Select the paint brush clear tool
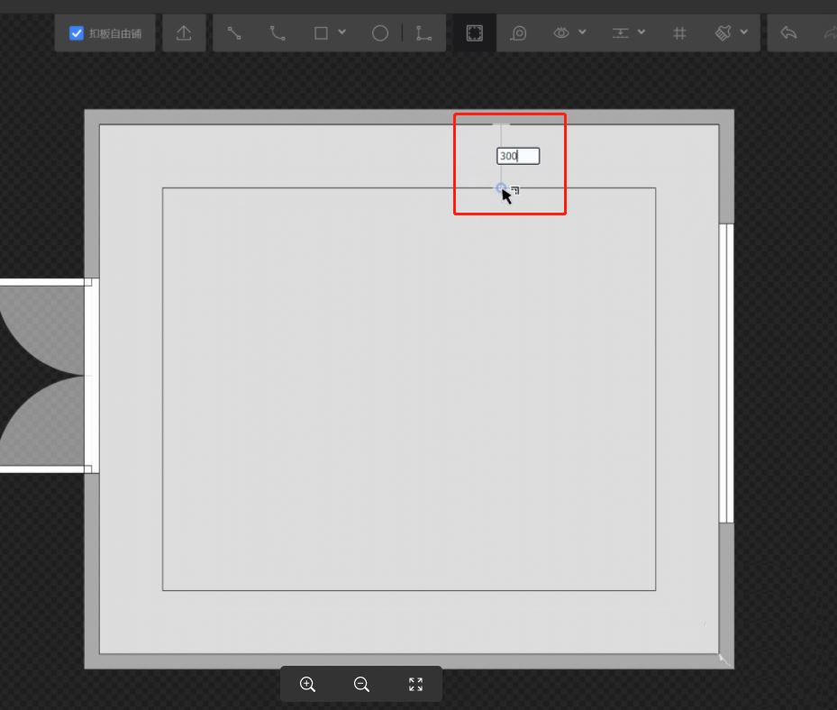The width and height of the screenshot is (837, 710). tap(723, 33)
